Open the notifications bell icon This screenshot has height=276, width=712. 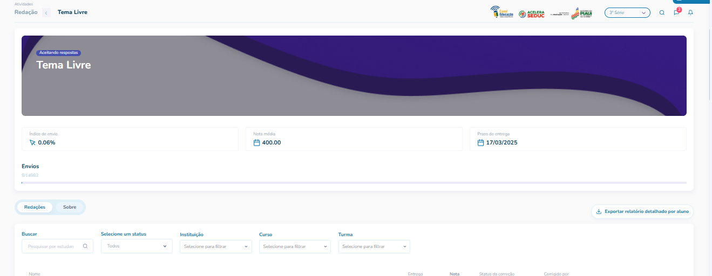click(x=690, y=12)
